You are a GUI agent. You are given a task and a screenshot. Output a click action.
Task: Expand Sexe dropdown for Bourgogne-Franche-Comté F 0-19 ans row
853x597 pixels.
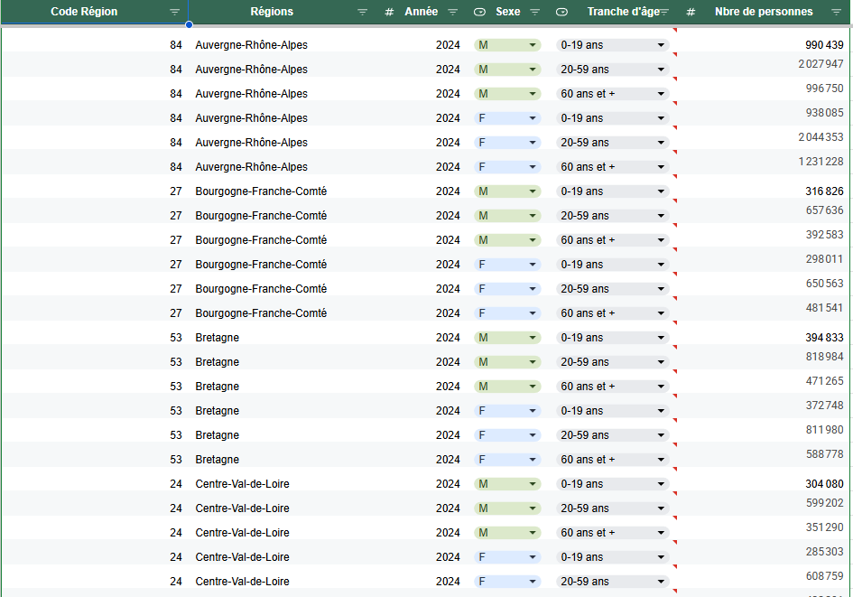coord(532,265)
